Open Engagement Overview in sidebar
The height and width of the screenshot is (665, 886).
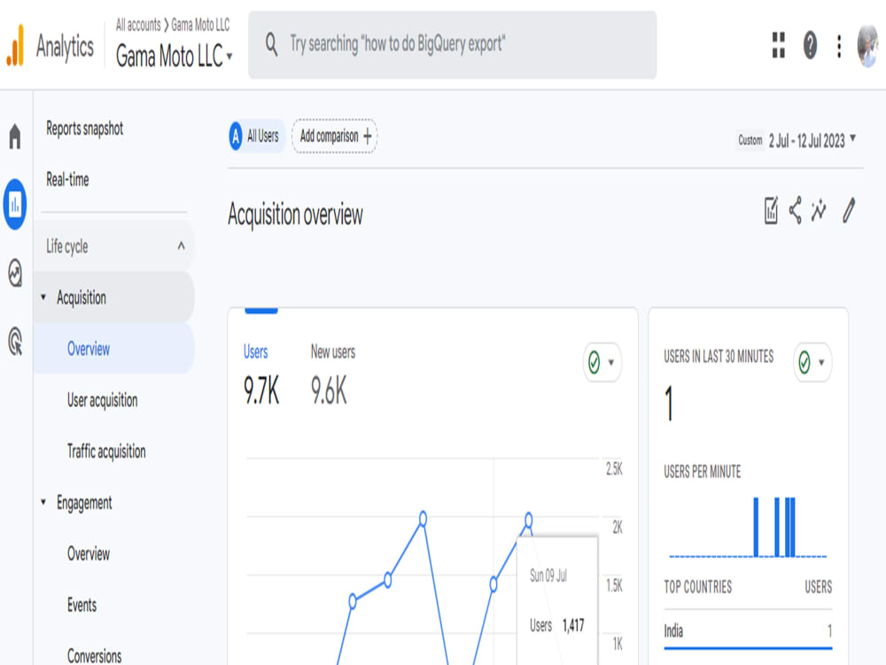click(88, 553)
